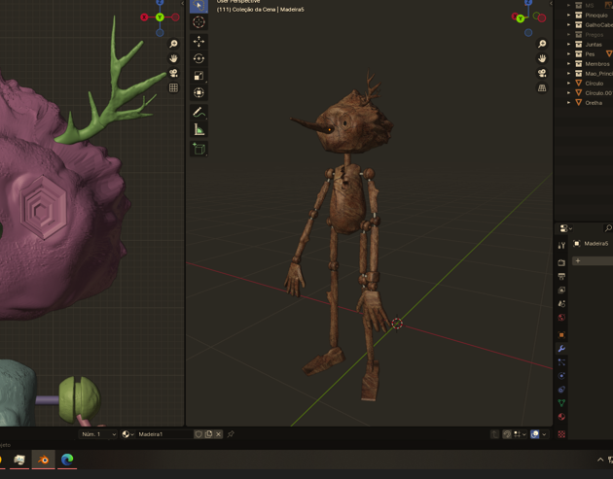
Task: Expand the Orelha object
Action: [x=568, y=103]
